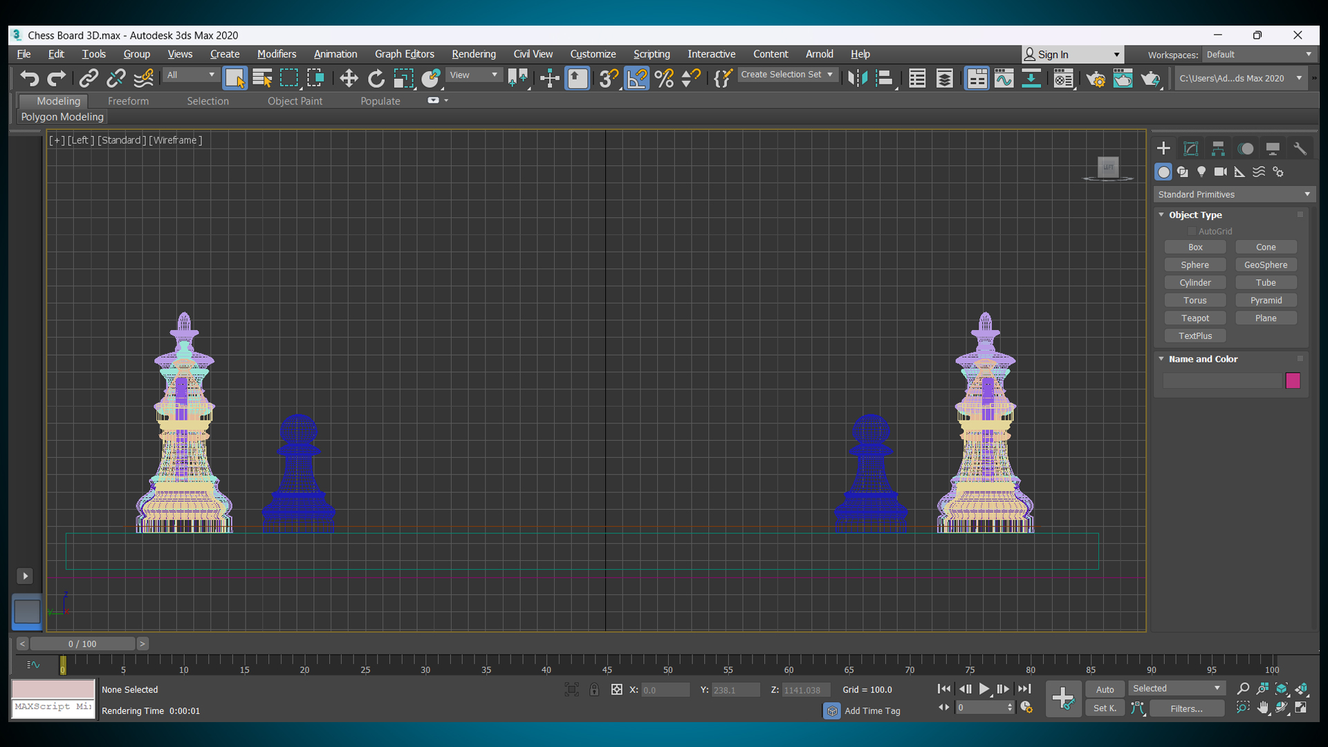Open the Curve Editor icon
This screenshot has height=747, width=1328.
[1004, 78]
